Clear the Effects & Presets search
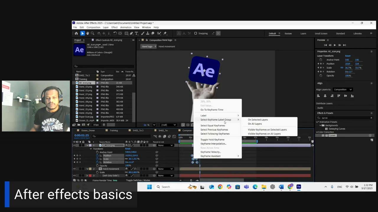Viewport: 378px width, 212px height. click(x=372, y=118)
